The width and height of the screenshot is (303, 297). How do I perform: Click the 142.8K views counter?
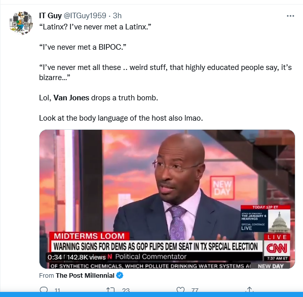(x=86, y=257)
